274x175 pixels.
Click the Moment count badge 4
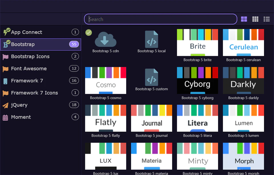75,117
